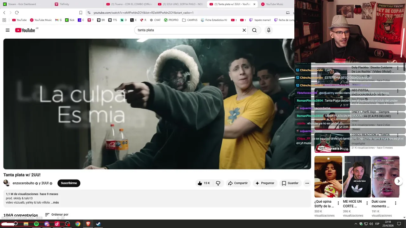Open options for Doly Flackko video
The image size is (406, 228).
click(398, 68)
